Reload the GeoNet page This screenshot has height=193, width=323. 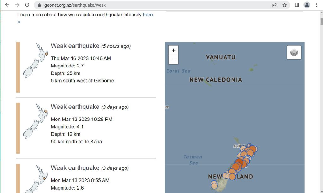pyautogui.click(x=27, y=5)
